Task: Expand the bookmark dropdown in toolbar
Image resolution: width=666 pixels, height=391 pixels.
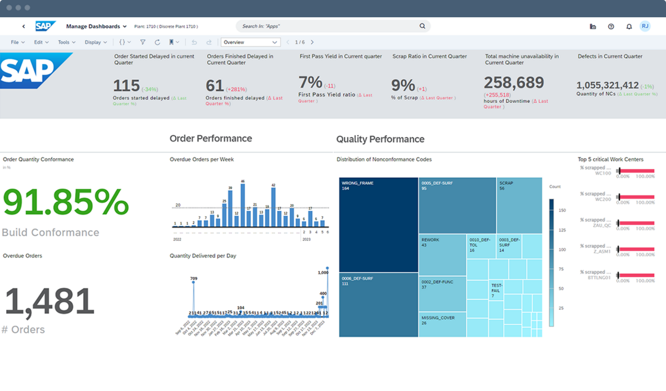Action: pyautogui.click(x=174, y=42)
